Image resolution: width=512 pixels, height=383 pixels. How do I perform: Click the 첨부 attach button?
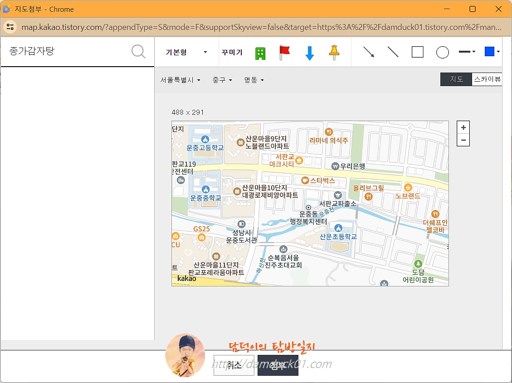coord(278,366)
